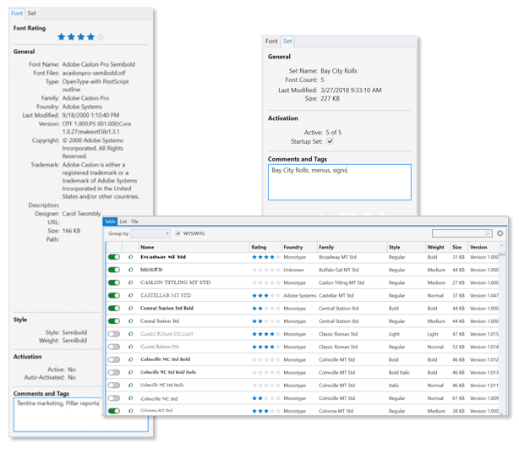The image size is (519, 449).
Task: Click the OpenType icon for Broadway MT Std
Action: [x=131, y=257]
